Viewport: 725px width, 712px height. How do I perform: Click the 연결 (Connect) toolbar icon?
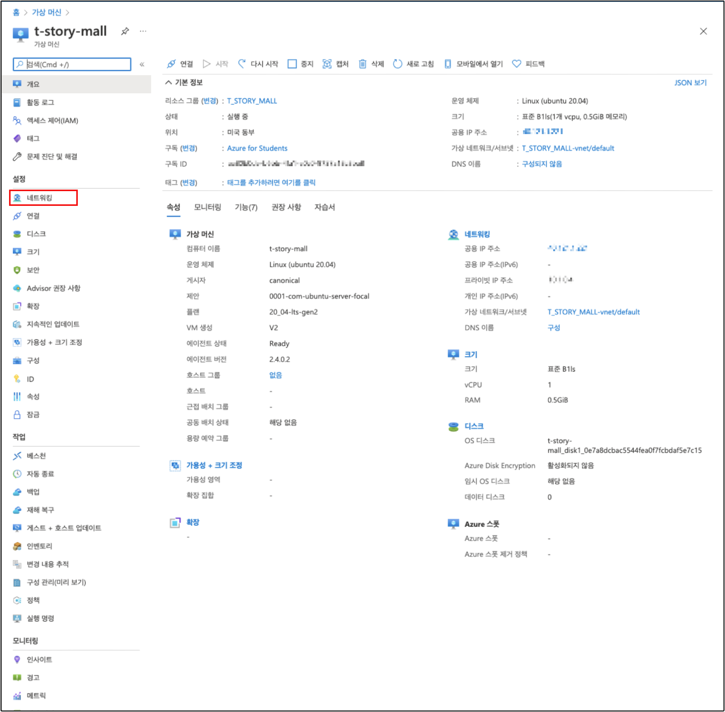coord(171,64)
